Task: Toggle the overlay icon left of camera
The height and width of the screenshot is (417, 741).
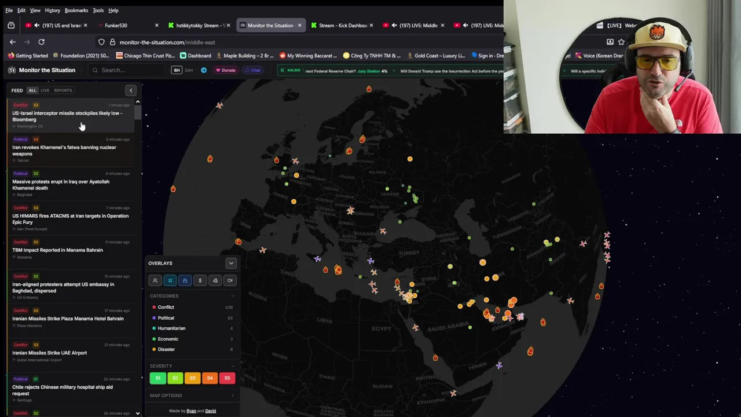Action: (x=215, y=280)
